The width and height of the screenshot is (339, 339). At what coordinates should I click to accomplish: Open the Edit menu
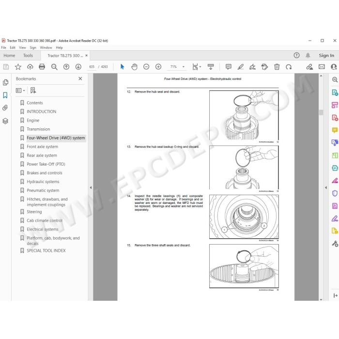tap(13, 47)
